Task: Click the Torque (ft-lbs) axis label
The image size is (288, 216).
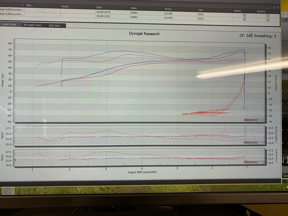Action: 276,83
